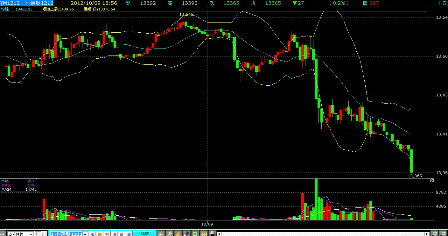This screenshot has height=236, width=448.
Task: Click the 13,50 price axis label
Action: 441,56
